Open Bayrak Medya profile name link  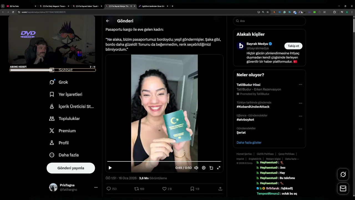click(x=257, y=44)
